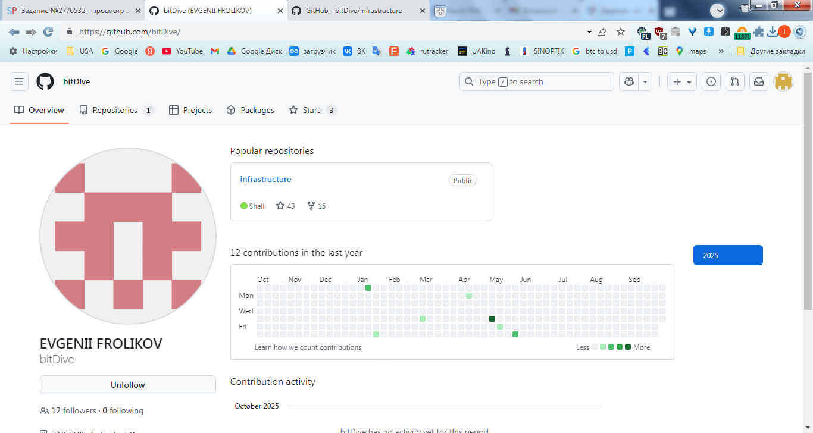Open the 'Другие закладки' folder
Image resolution: width=813 pixels, height=433 pixels.
pyautogui.click(x=770, y=51)
